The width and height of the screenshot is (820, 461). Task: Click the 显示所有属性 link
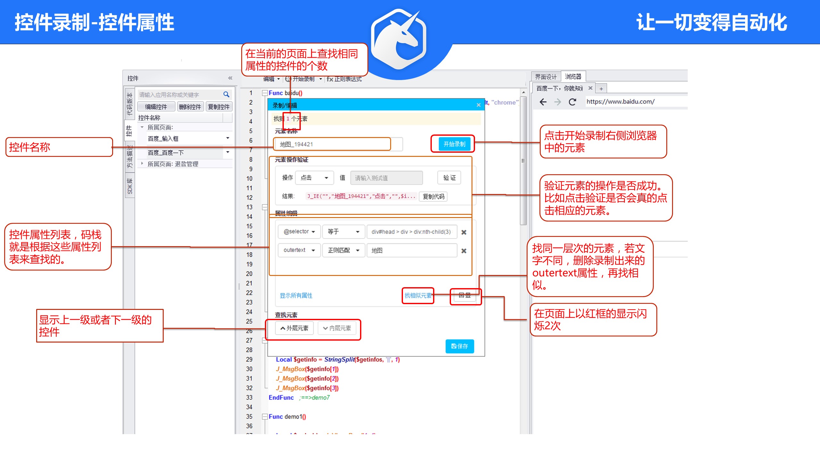(296, 295)
